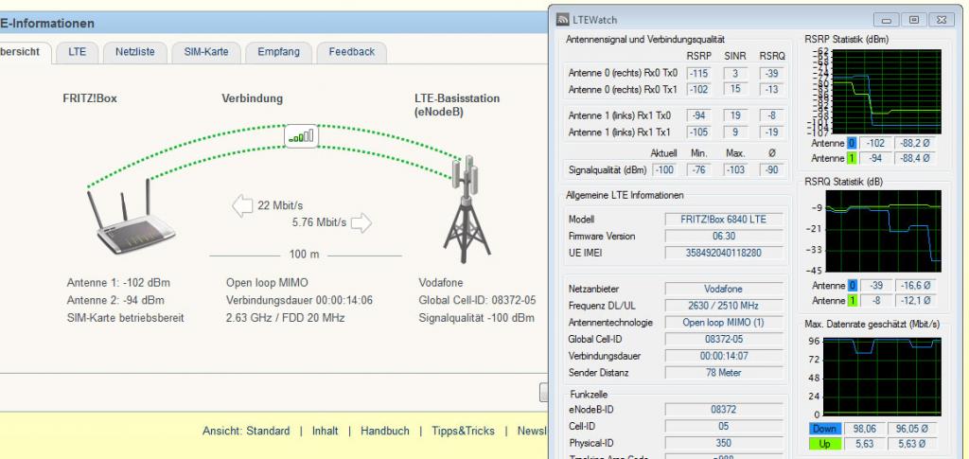Click Signalqualität Aktuell value -100

663,169
